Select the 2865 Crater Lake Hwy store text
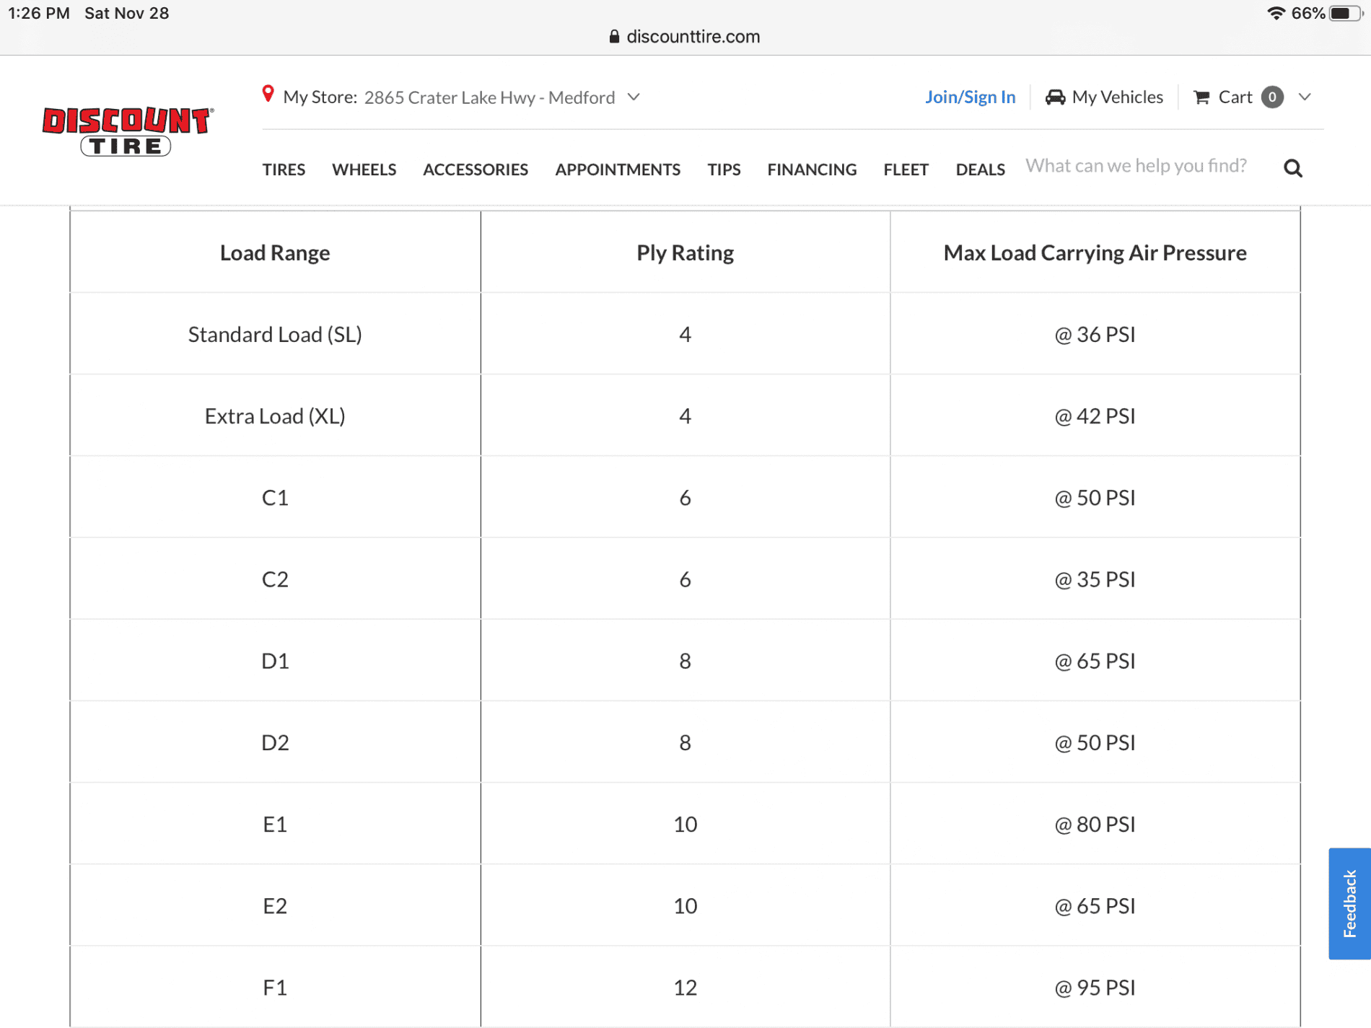The image size is (1371, 1028). pyautogui.click(x=489, y=97)
